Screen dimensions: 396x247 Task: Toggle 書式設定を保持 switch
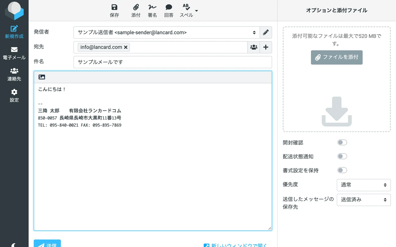(342, 170)
